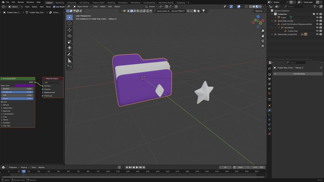Click the purple Base Color swatch
The width and height of the screenshot is (324, 182).
pyautogui.click(x=24, y=85)
